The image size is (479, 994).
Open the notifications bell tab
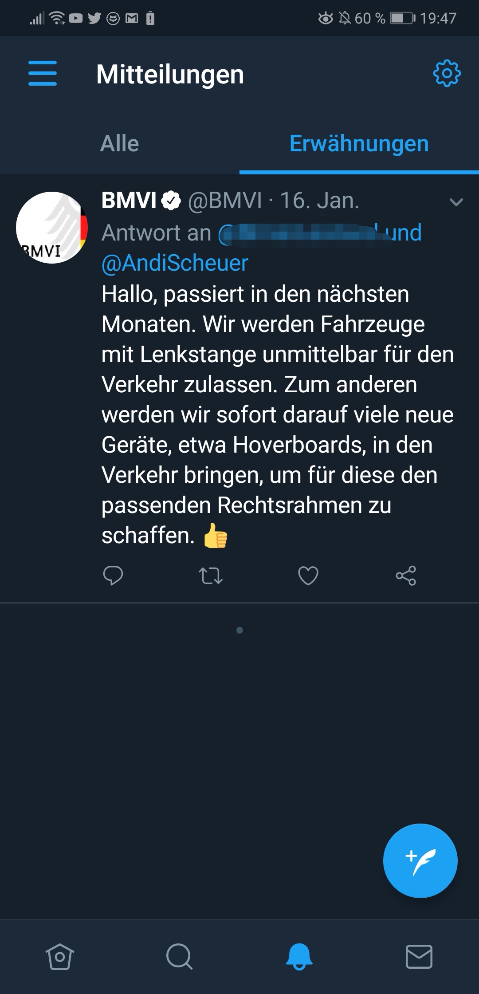[299, 957]
